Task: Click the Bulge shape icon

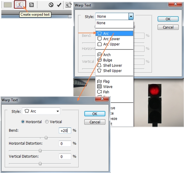Action: tap(99, 60)
